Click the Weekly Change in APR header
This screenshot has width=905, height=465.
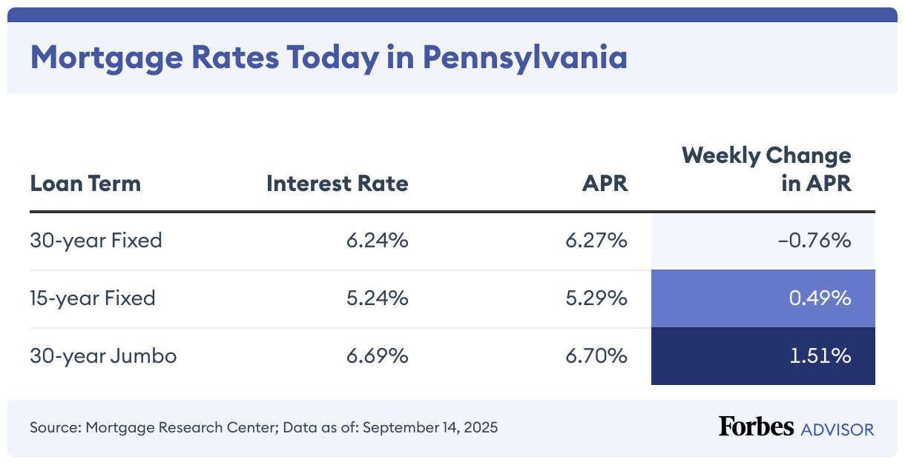(x=766, y=169)
